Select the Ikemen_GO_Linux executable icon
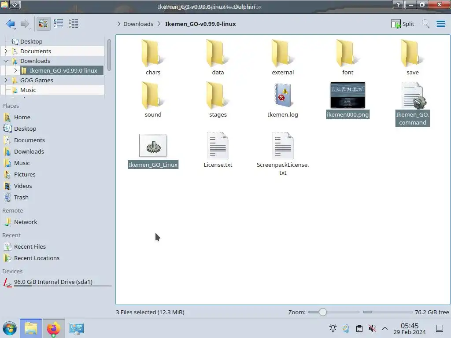Image resolution: width=451 pixels, height=338 pixels. pyautogui.click(x=153, y=146)
